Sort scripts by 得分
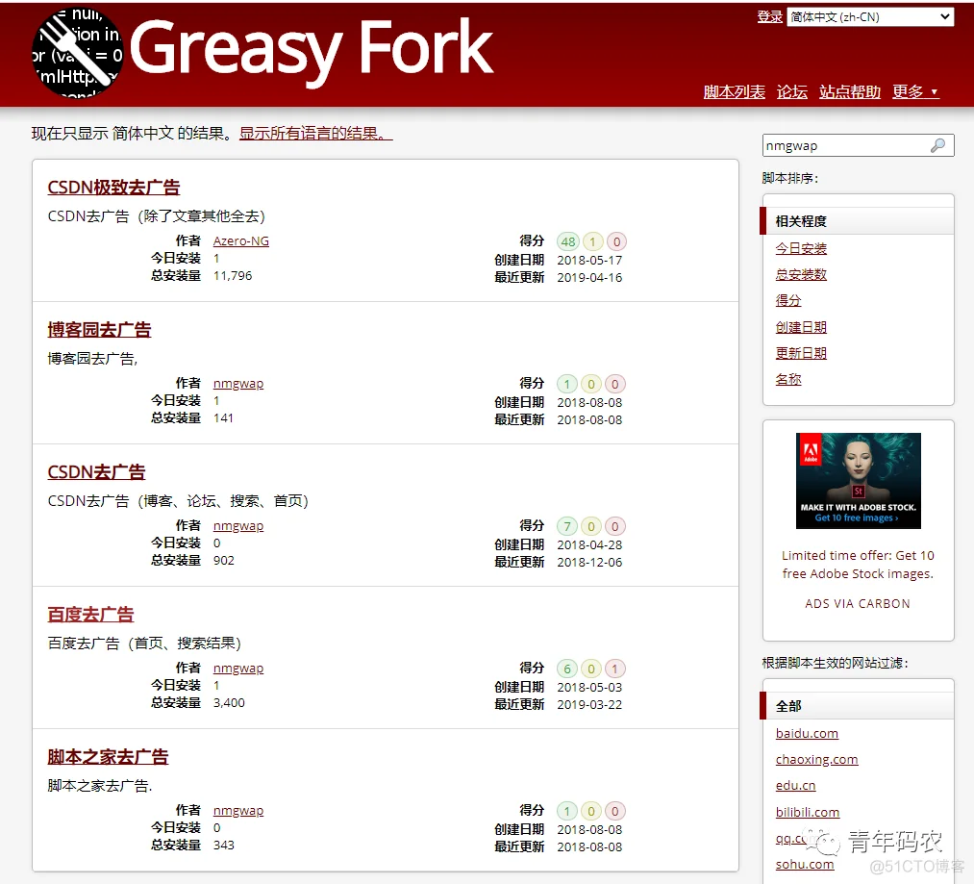Screen dimensions: 974x884 coord(788,301)
